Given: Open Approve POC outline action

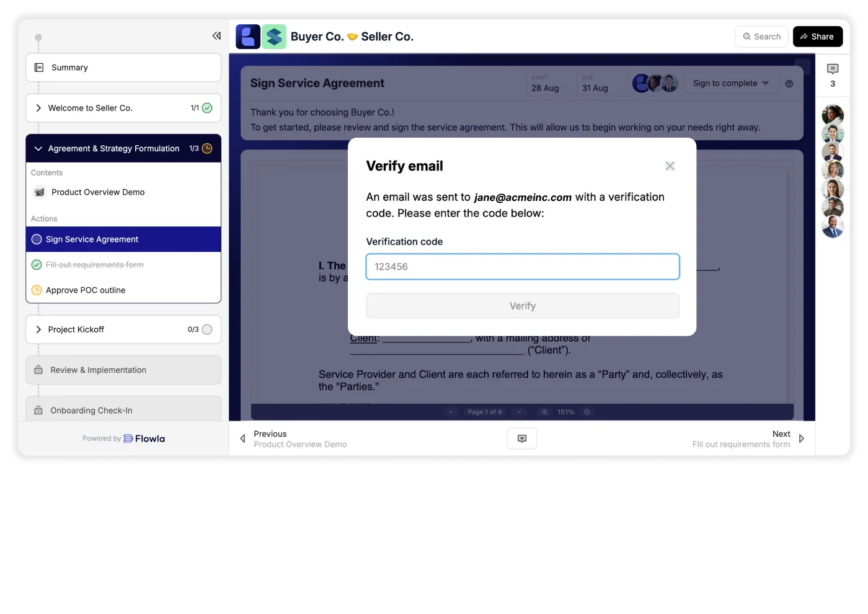Looking at the screenshot, I should pyautogui.click(x=86, y=290).
